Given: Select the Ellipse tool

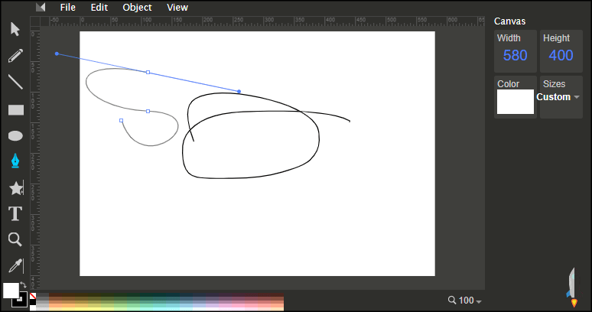Looking at the screenshot, I should 15,135.
